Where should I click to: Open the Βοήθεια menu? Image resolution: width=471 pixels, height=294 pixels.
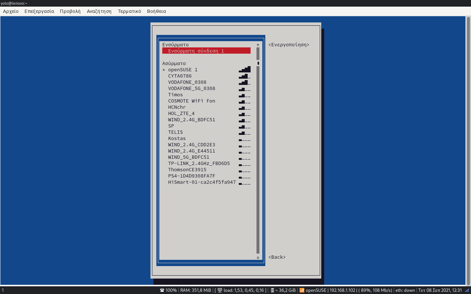tap(156, 11)
